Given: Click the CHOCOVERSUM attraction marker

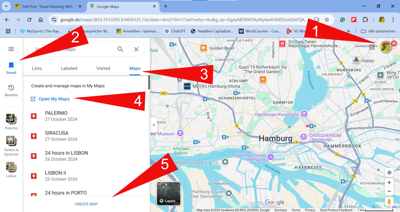Looking at the screenshot, I should 304,137.
